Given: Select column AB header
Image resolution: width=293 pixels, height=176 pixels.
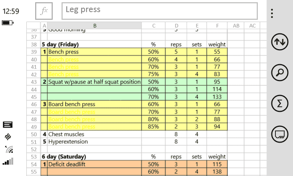Looking at the screenshot, I should click(x=236, y=26).
